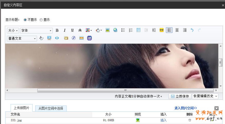Undo the last edit
Viewport: 225px width, 124px height.
tap(192, 30)
